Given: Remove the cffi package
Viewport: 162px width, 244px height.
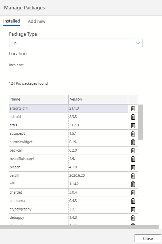Looking at the screenshot, I should (133, 184).
